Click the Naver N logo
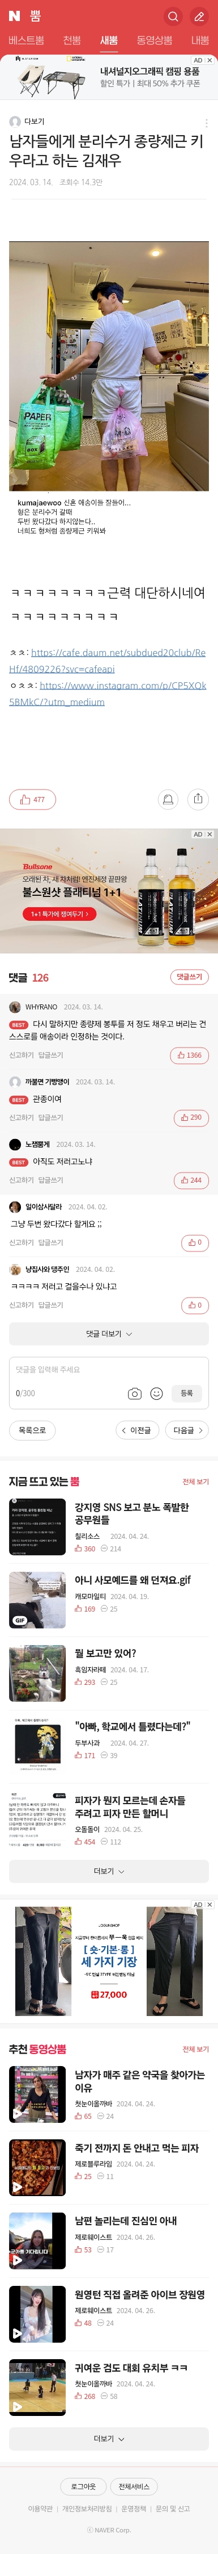Image resolution: width=218 pixels, height=2554 pixels. pyautogui.click(x=14, y=16)
